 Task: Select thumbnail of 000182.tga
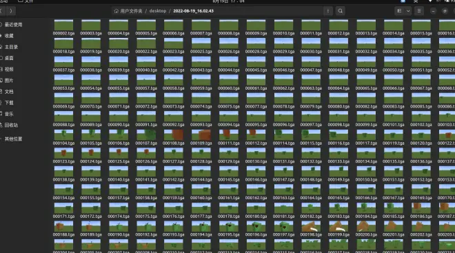tap(311, 208)
